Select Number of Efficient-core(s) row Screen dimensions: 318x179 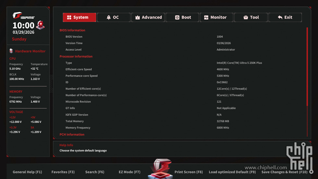tap(180, 89)
